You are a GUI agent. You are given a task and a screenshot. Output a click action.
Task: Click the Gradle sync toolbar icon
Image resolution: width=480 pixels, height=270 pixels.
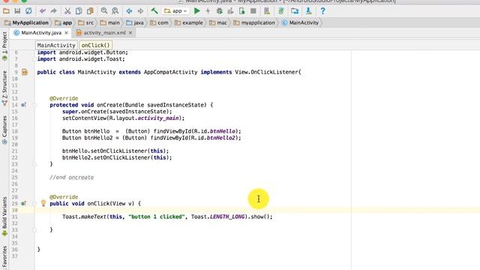[x=281, y=11]
